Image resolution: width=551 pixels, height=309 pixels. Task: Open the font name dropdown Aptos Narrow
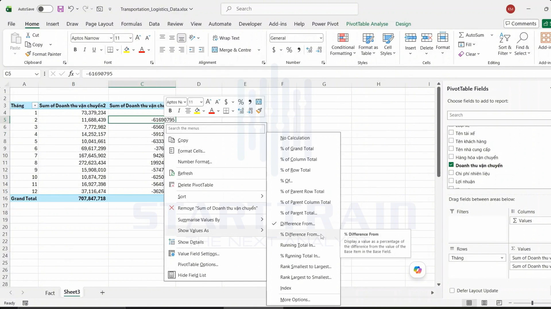pyautogui.click(x=111, y=38)
